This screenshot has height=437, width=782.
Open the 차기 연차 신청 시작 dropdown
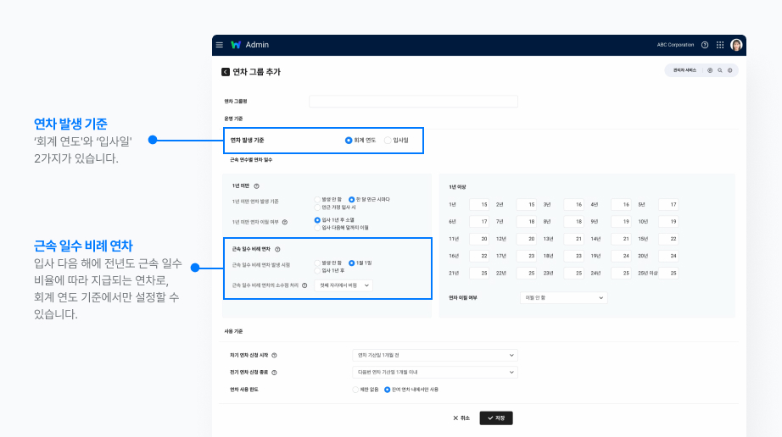[434, 355]
